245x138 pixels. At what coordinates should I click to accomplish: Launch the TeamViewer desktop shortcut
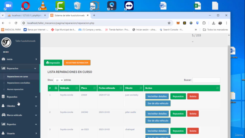coord(129,6)
